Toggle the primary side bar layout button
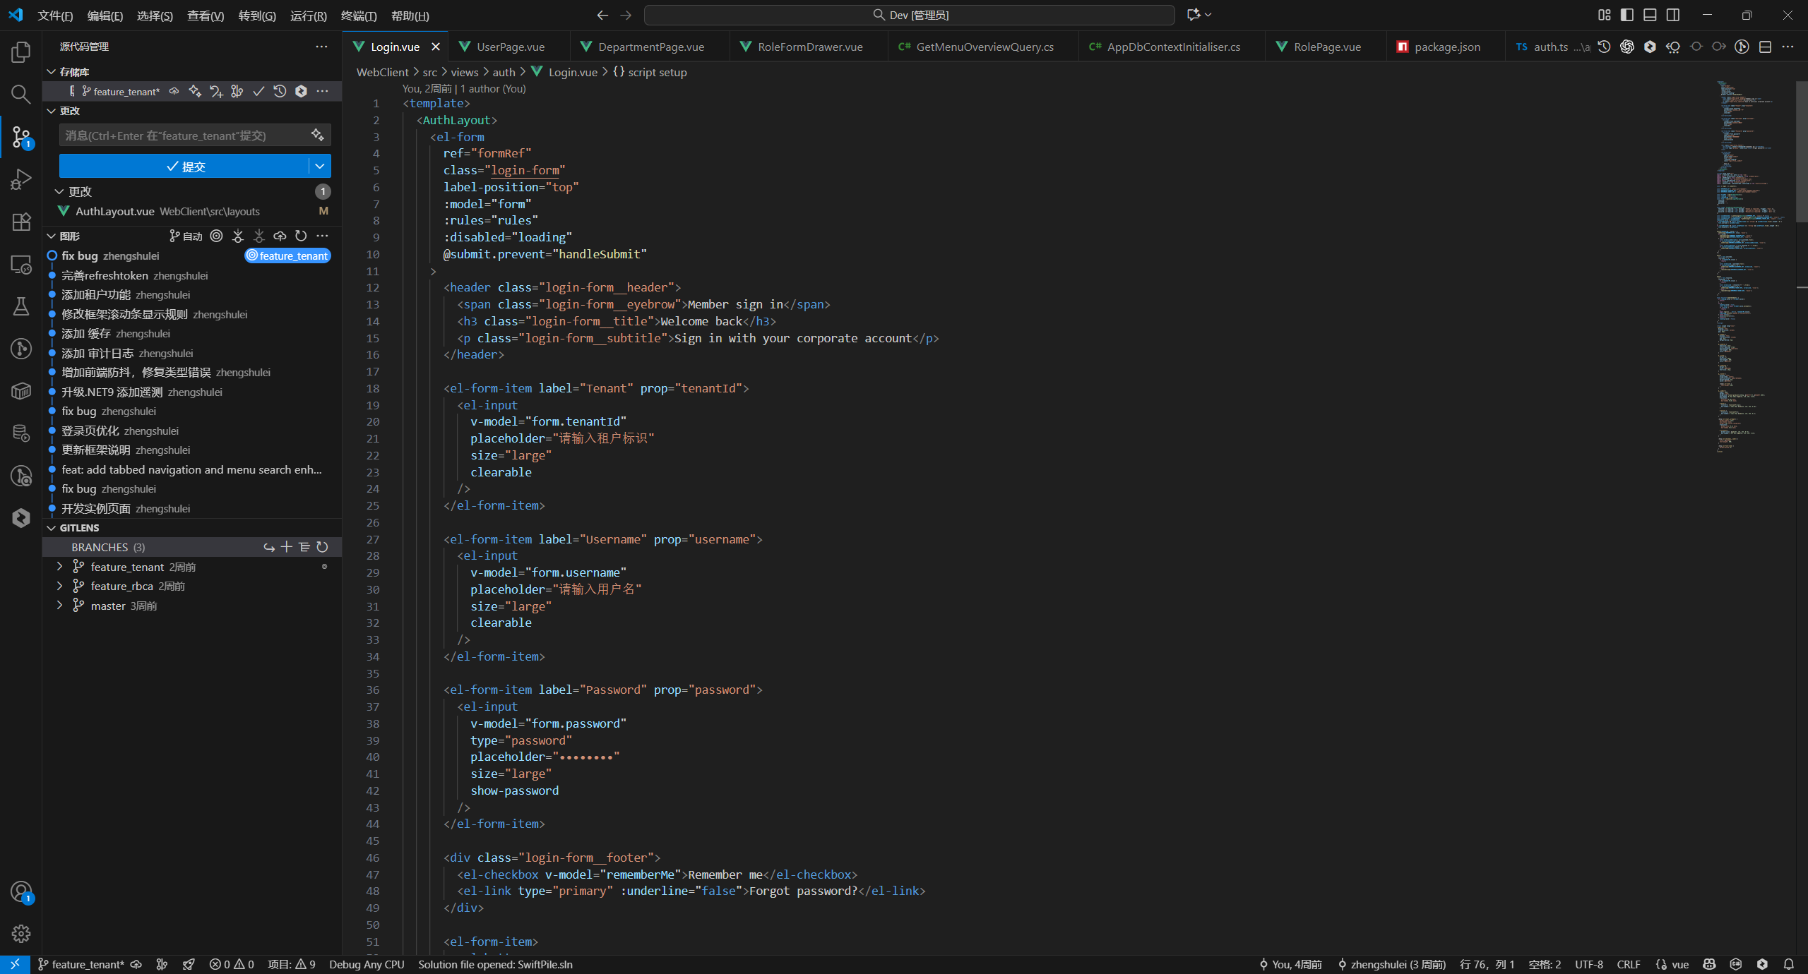 click(x=1627, y=15)
